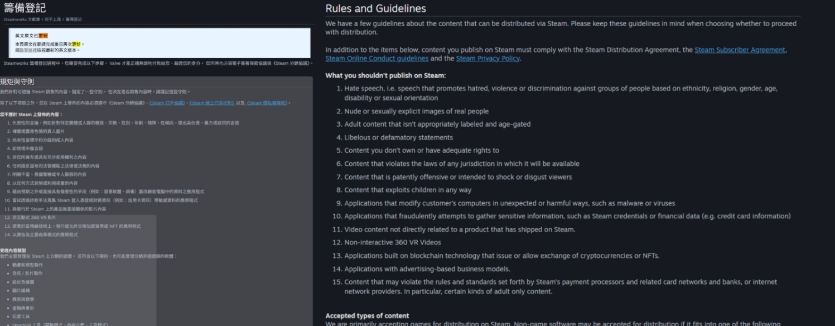Click 'Content that may violate the rules' item
Viewport: 835px width, 326px height.
pyautogui.click(x=561, y=286)
